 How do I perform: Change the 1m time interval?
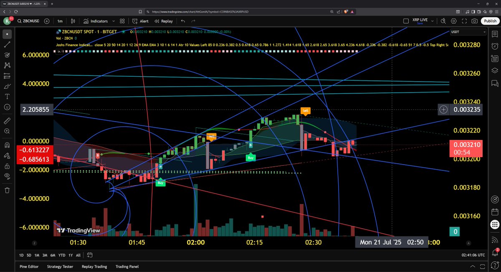click(x=60, y=21)
